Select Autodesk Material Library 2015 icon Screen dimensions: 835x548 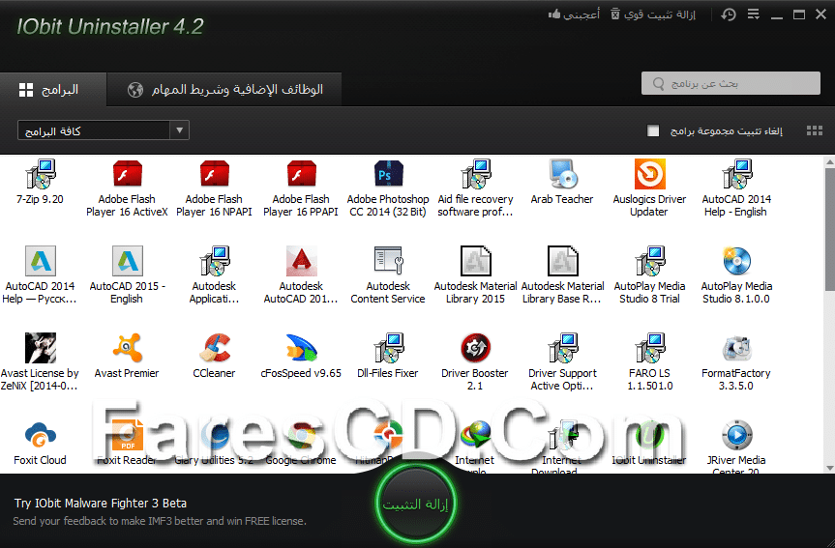(x=475, y=261)
